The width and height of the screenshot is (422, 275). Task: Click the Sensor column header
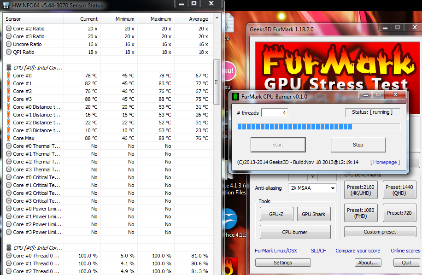coord(33,19)
